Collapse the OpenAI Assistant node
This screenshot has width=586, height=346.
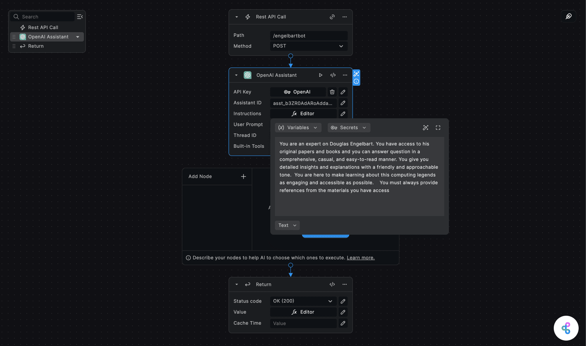coord(236,75)
